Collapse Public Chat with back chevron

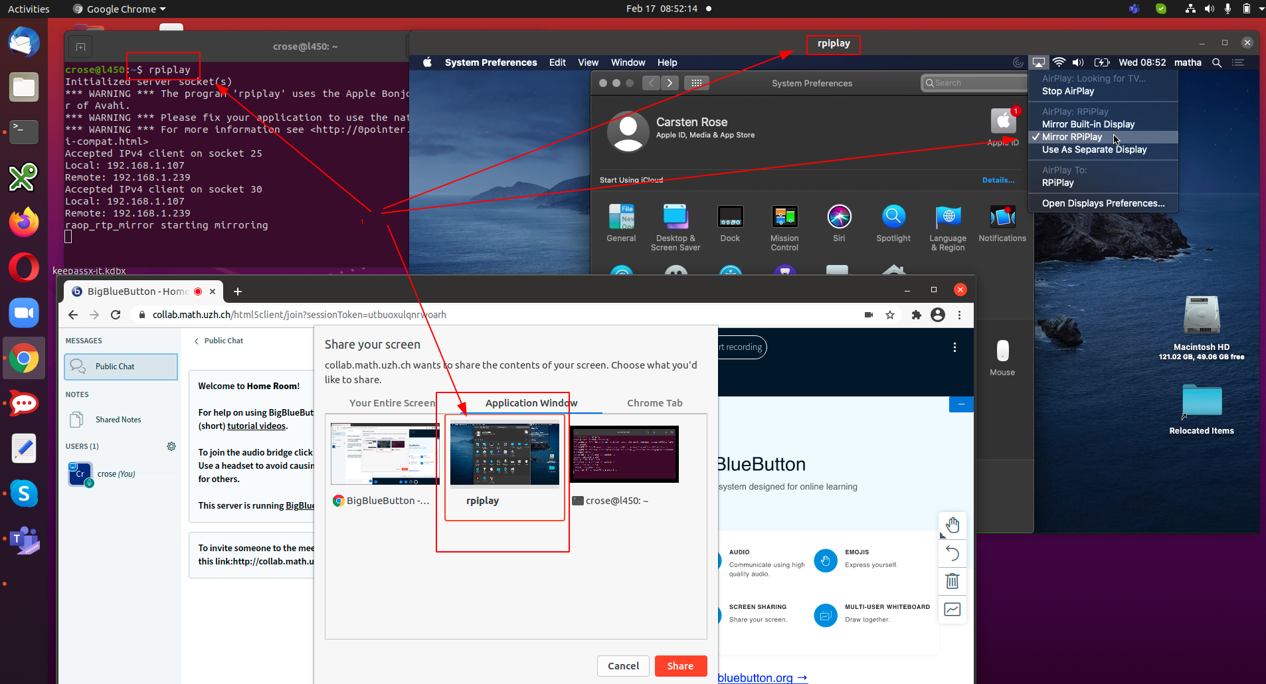point(196,341)
